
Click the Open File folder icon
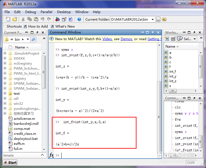click(x=15, y=19)
